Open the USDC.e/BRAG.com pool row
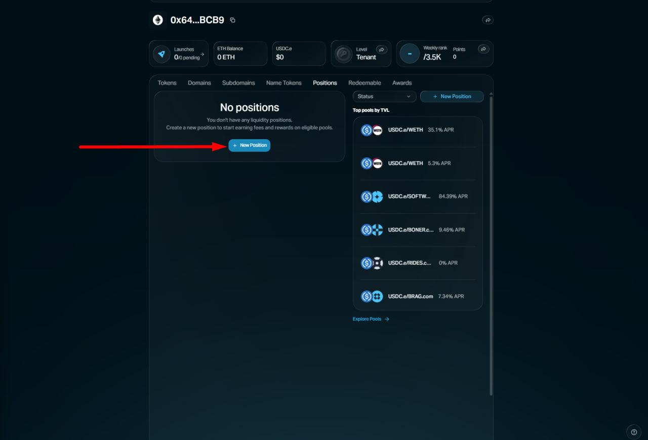Screen dimensions: 648x440 coord(418,296)
